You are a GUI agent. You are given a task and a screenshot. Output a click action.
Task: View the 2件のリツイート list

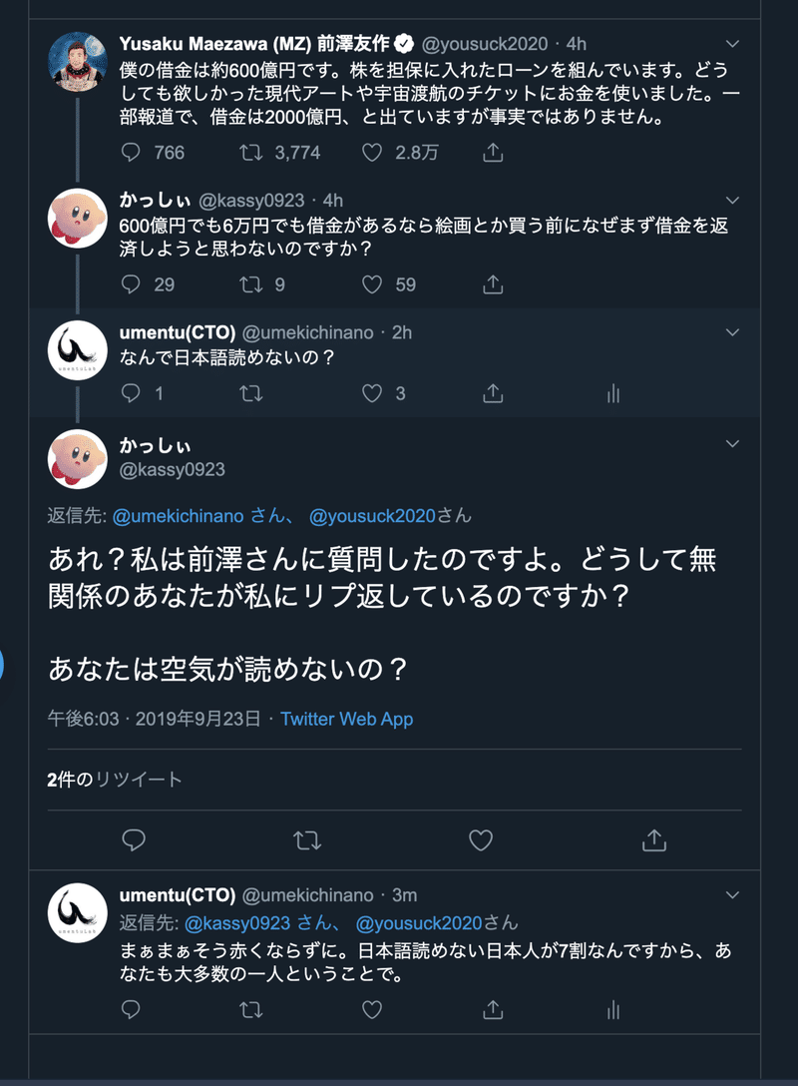click(114, 780)
